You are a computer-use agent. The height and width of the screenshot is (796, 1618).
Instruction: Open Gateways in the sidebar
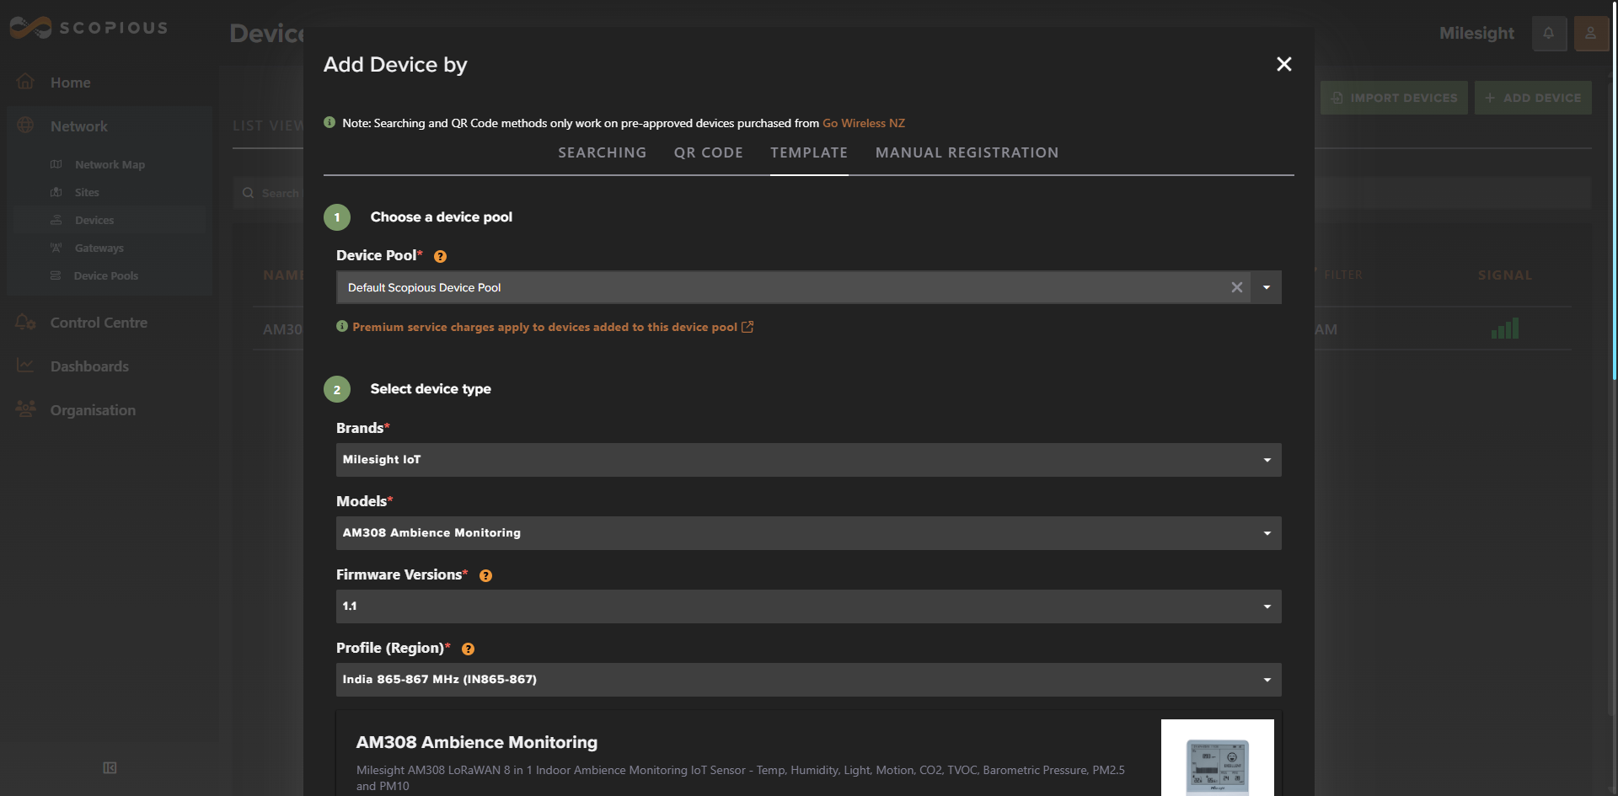pyautogui.click(x=99, y=248)
